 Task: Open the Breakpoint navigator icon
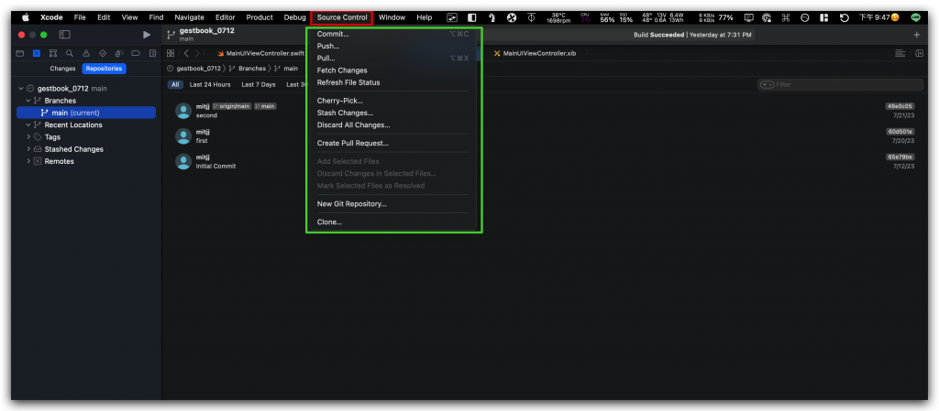pos(136,53)
